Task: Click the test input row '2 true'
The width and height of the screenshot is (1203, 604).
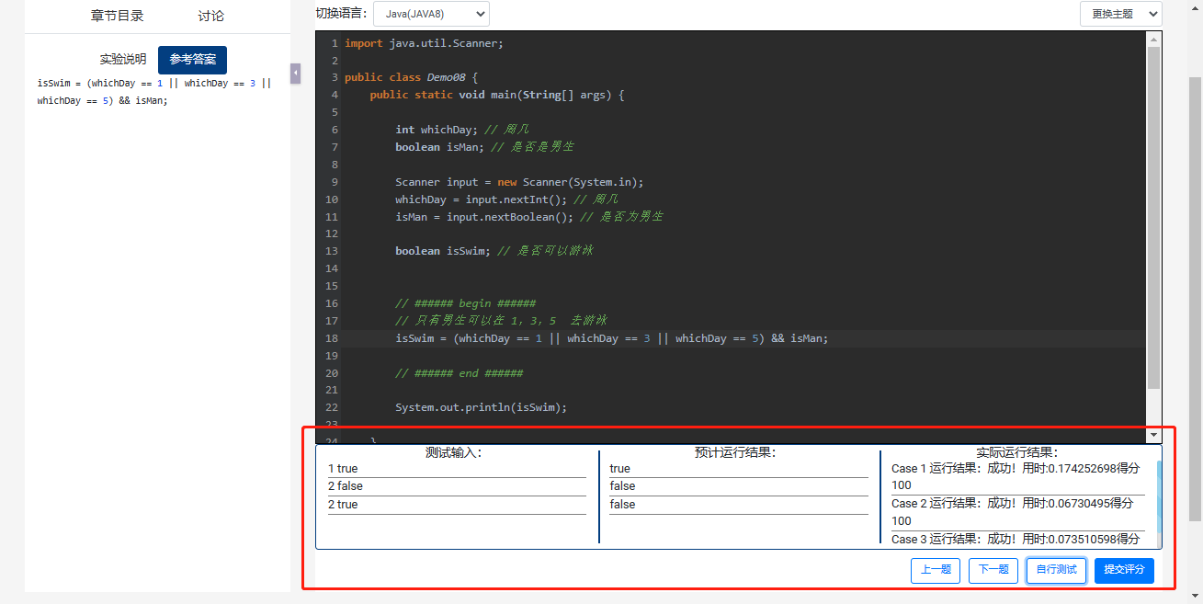Action: point(457,505)
